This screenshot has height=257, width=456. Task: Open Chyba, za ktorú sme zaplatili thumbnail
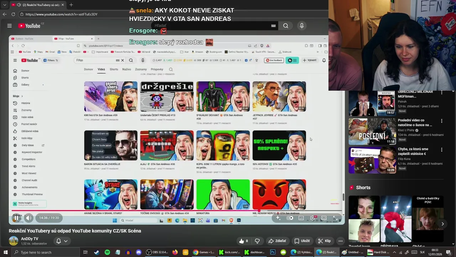coord(372,160)
